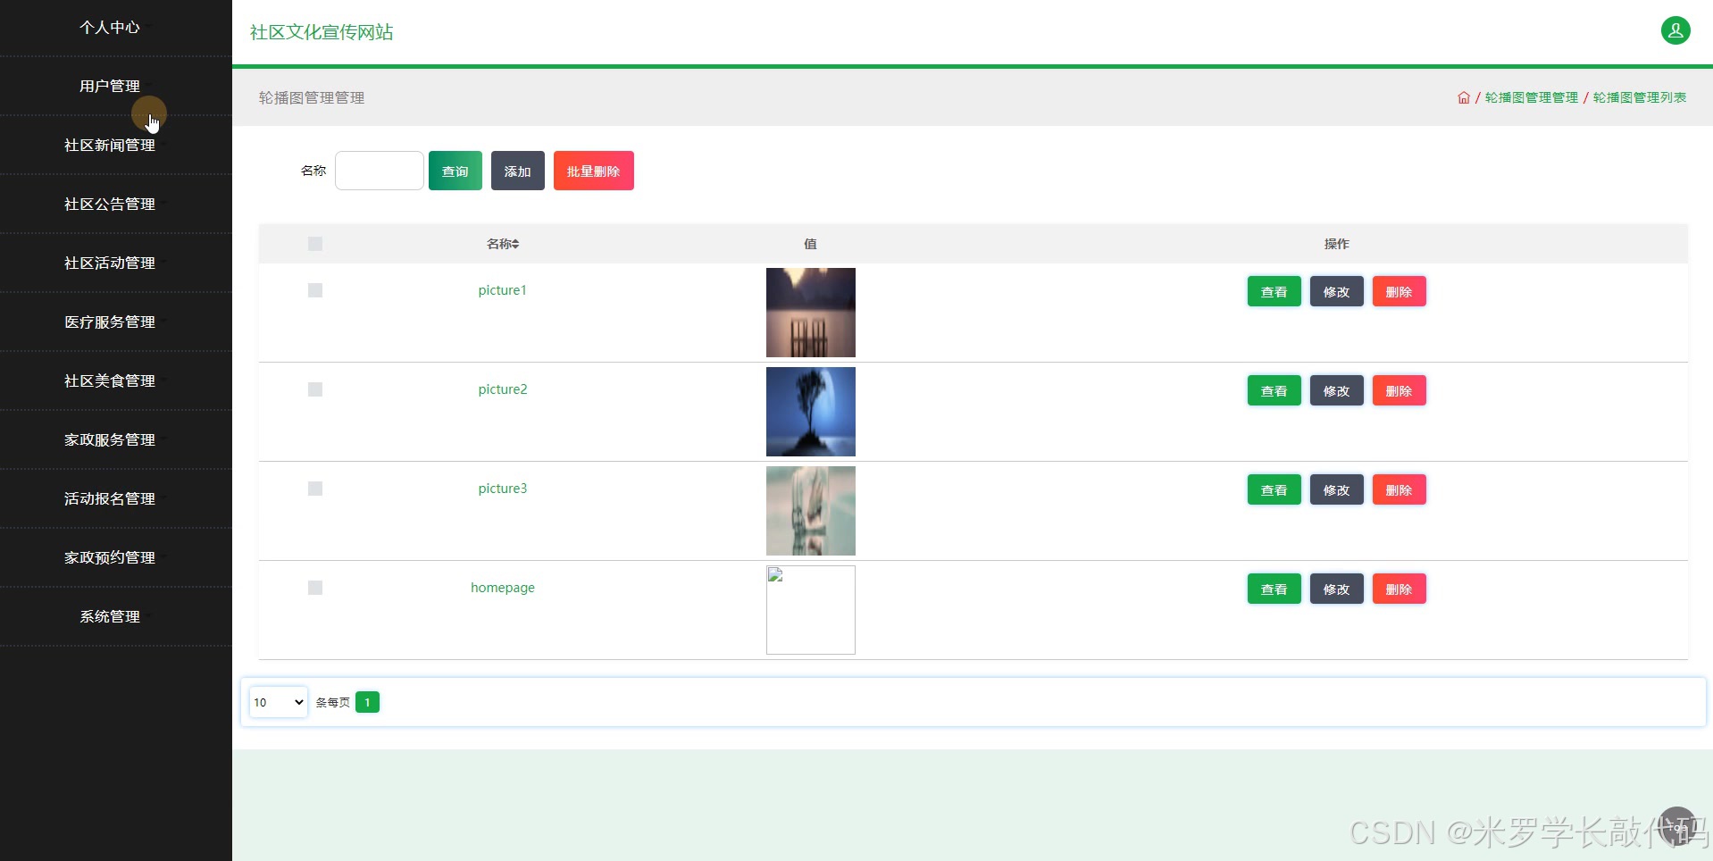This screenshot has height=861, width=1713.
Task: Click the picture1 thumbnail image
Action: click(811, 313)
